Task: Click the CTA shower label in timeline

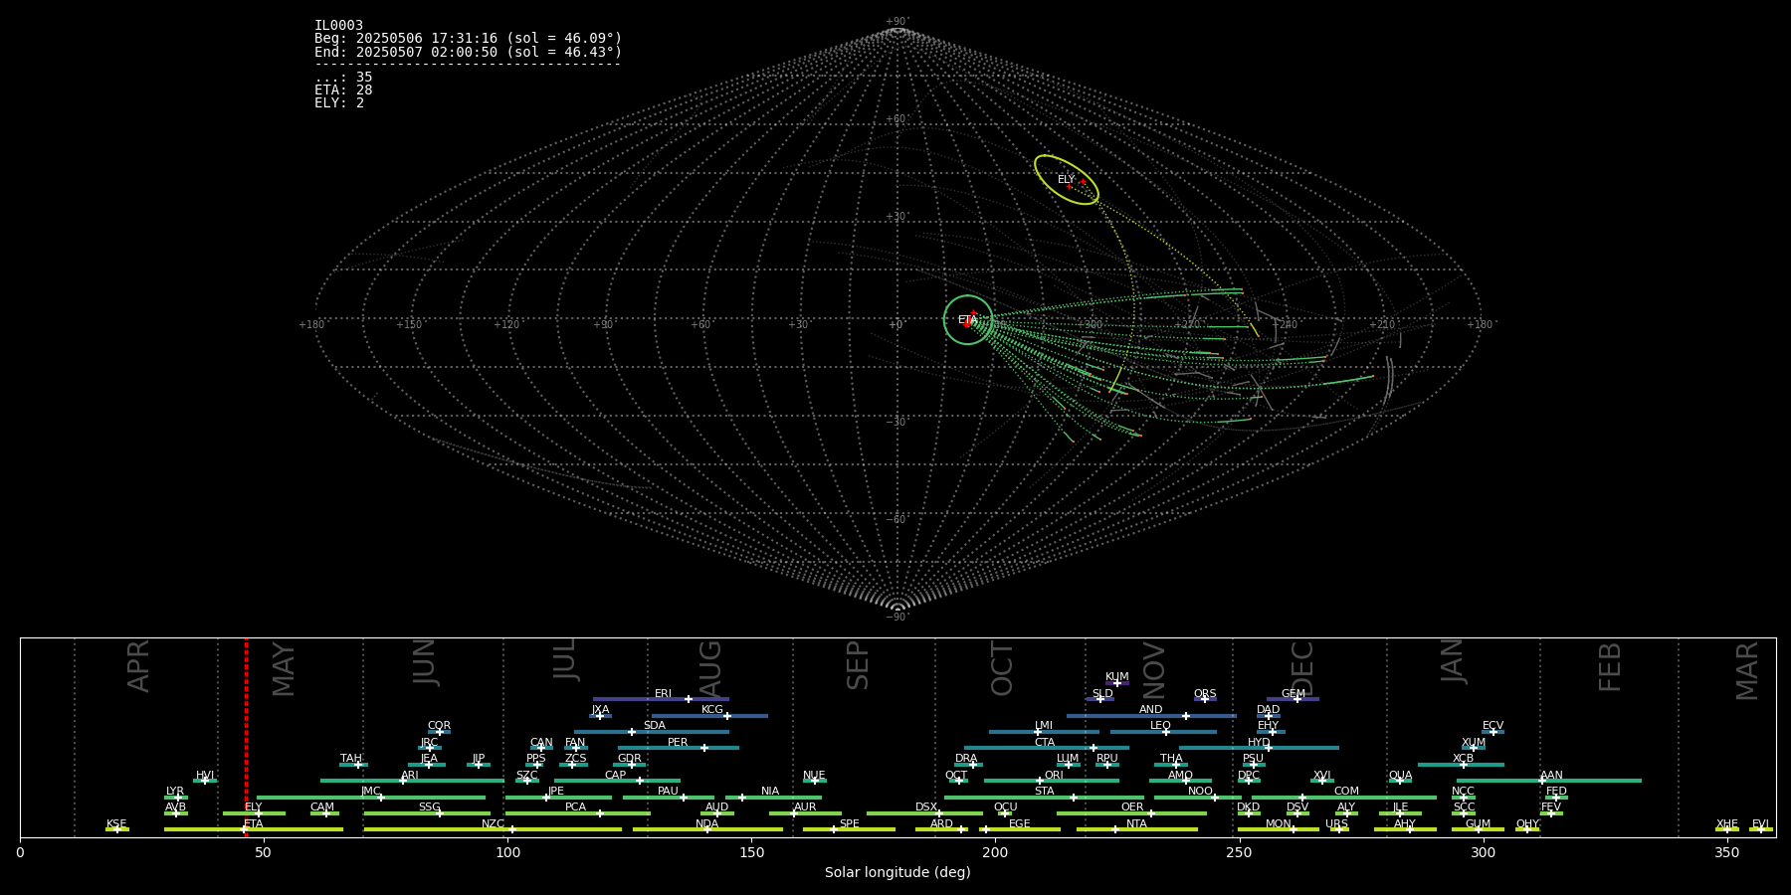Action: [1045, 743]
